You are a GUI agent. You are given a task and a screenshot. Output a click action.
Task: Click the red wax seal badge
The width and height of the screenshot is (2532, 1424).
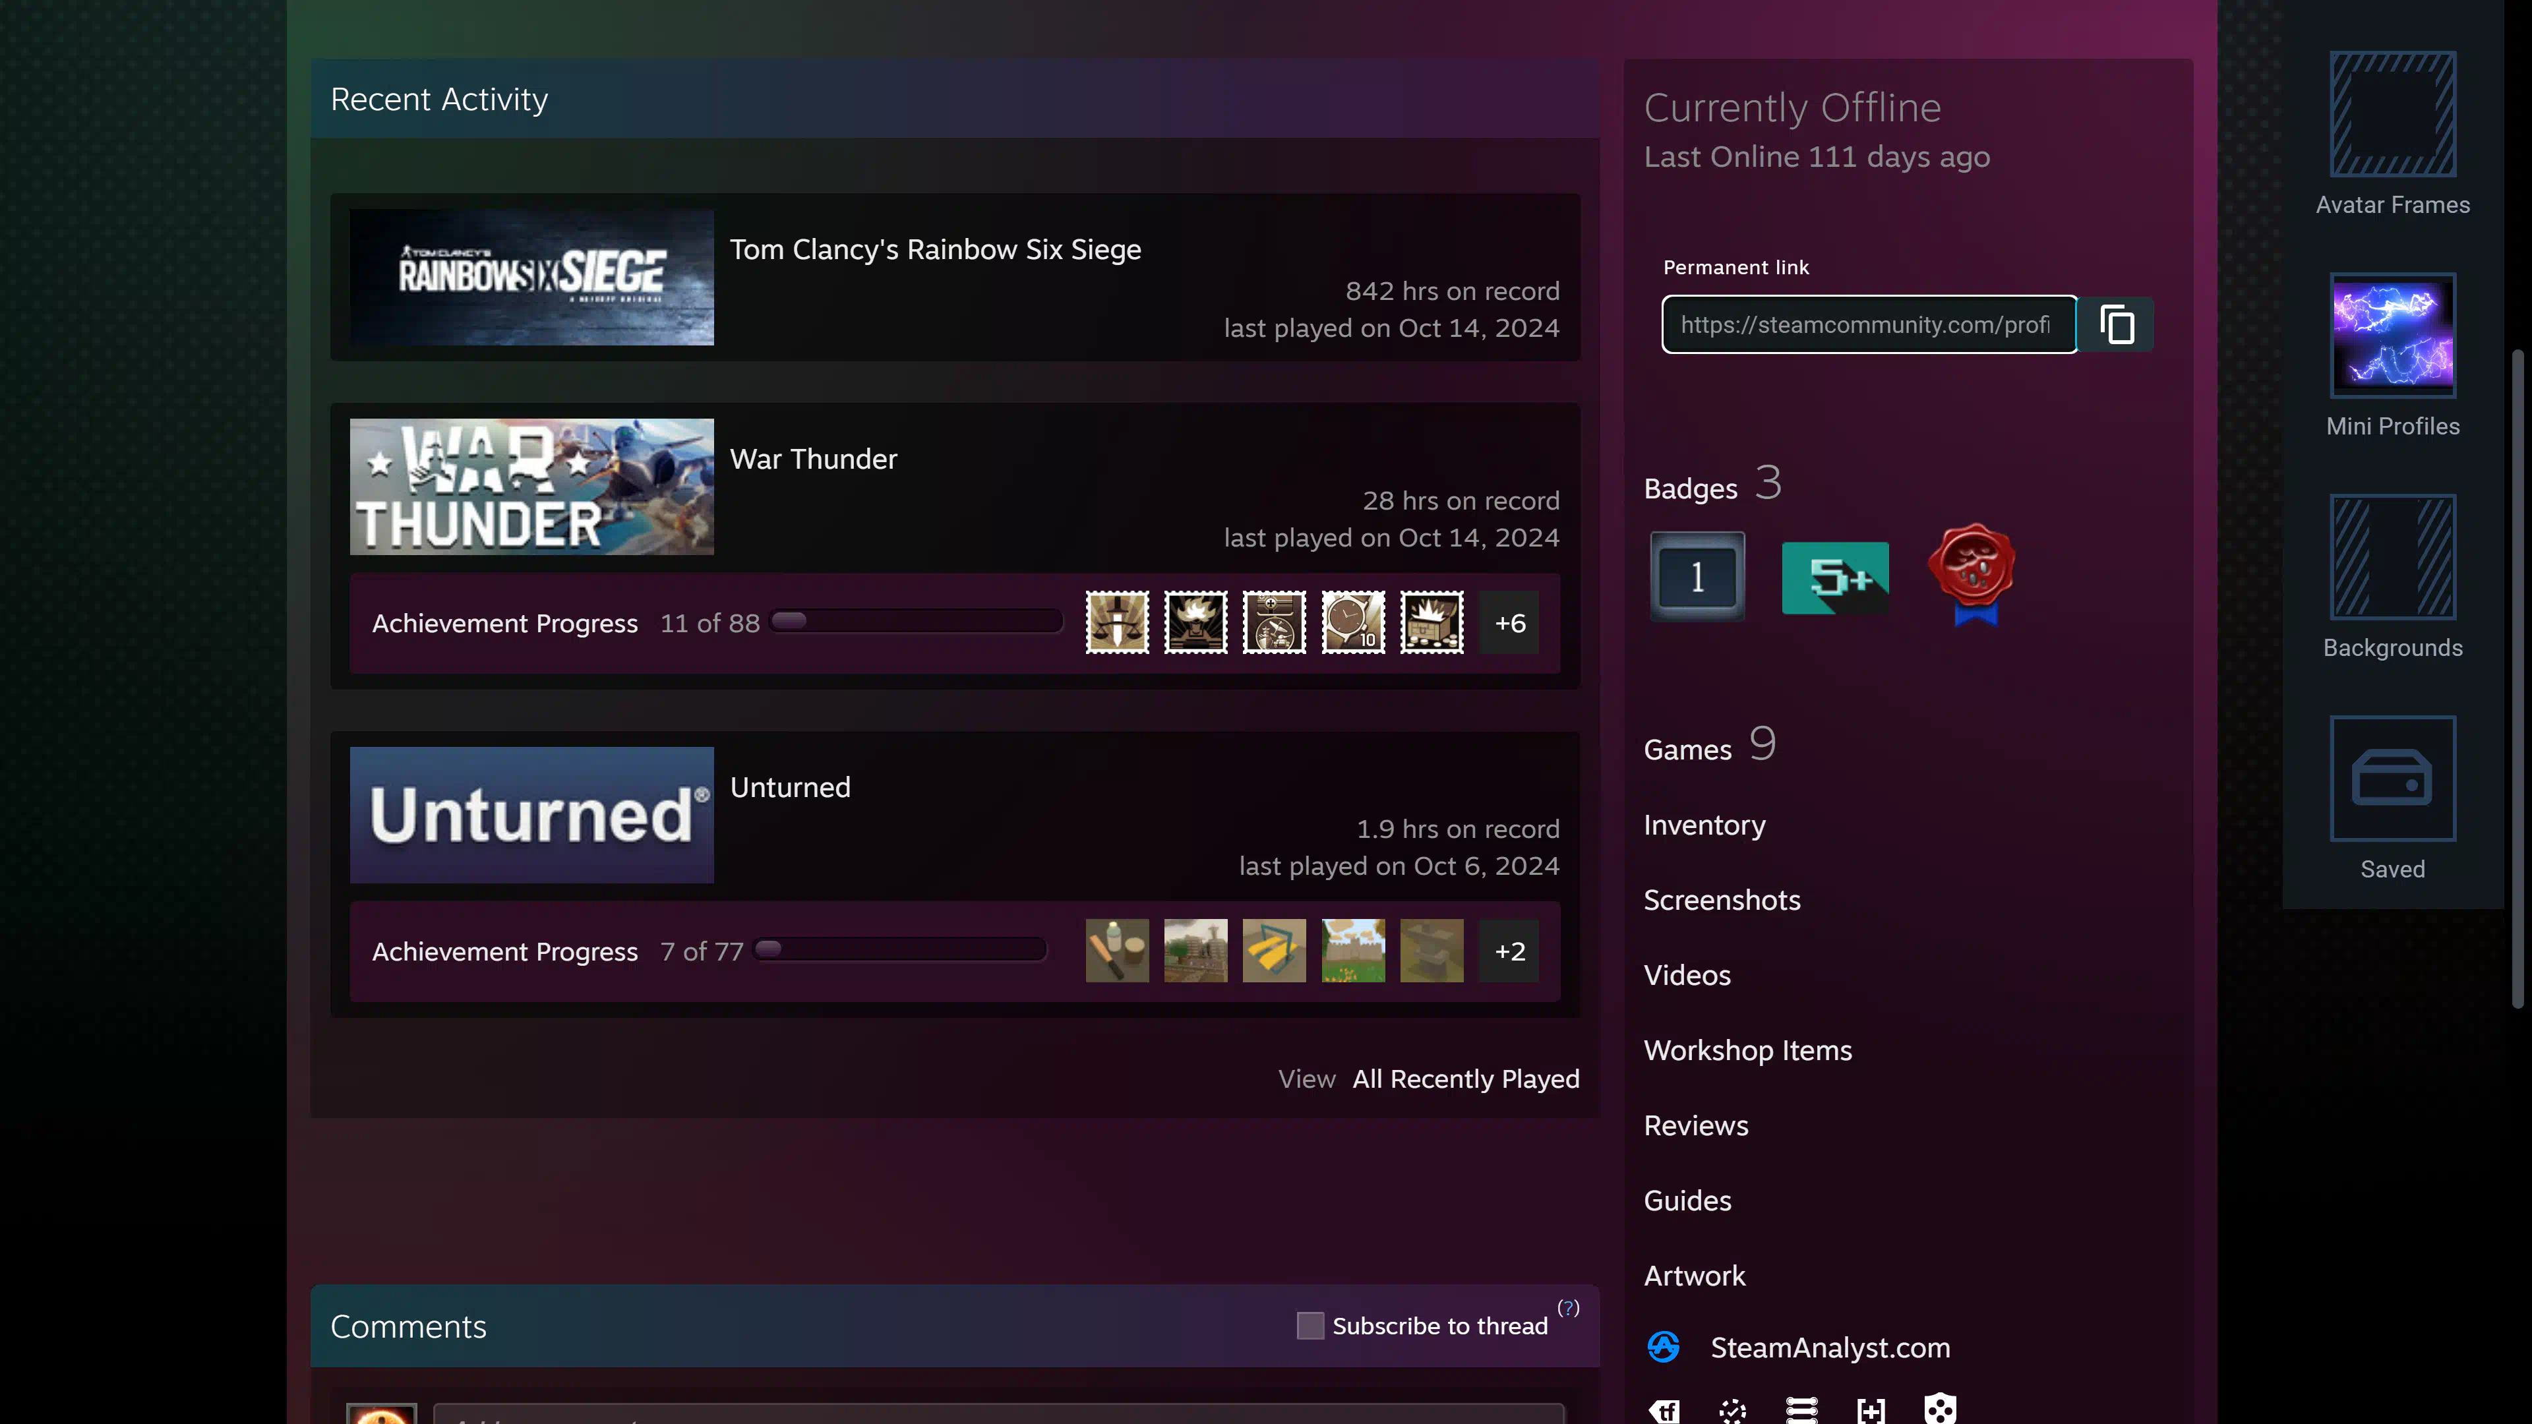1972,574
